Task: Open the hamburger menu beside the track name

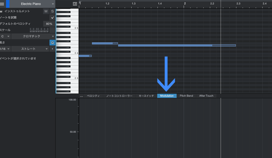Action: pyautogui.click(x=2, y=4)
